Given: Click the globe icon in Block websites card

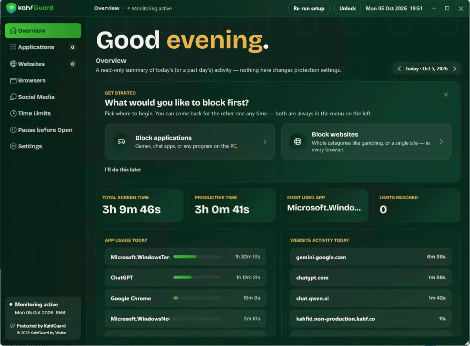Looking at the screenshot, I should tap(298, 142).
